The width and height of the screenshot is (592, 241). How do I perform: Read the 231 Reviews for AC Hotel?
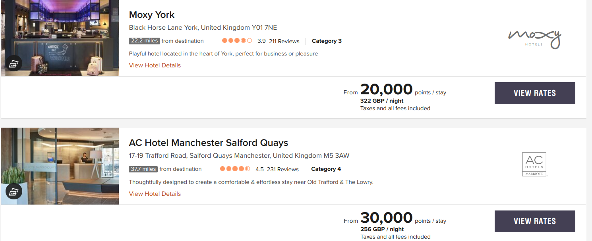click(x=282, y=169)
